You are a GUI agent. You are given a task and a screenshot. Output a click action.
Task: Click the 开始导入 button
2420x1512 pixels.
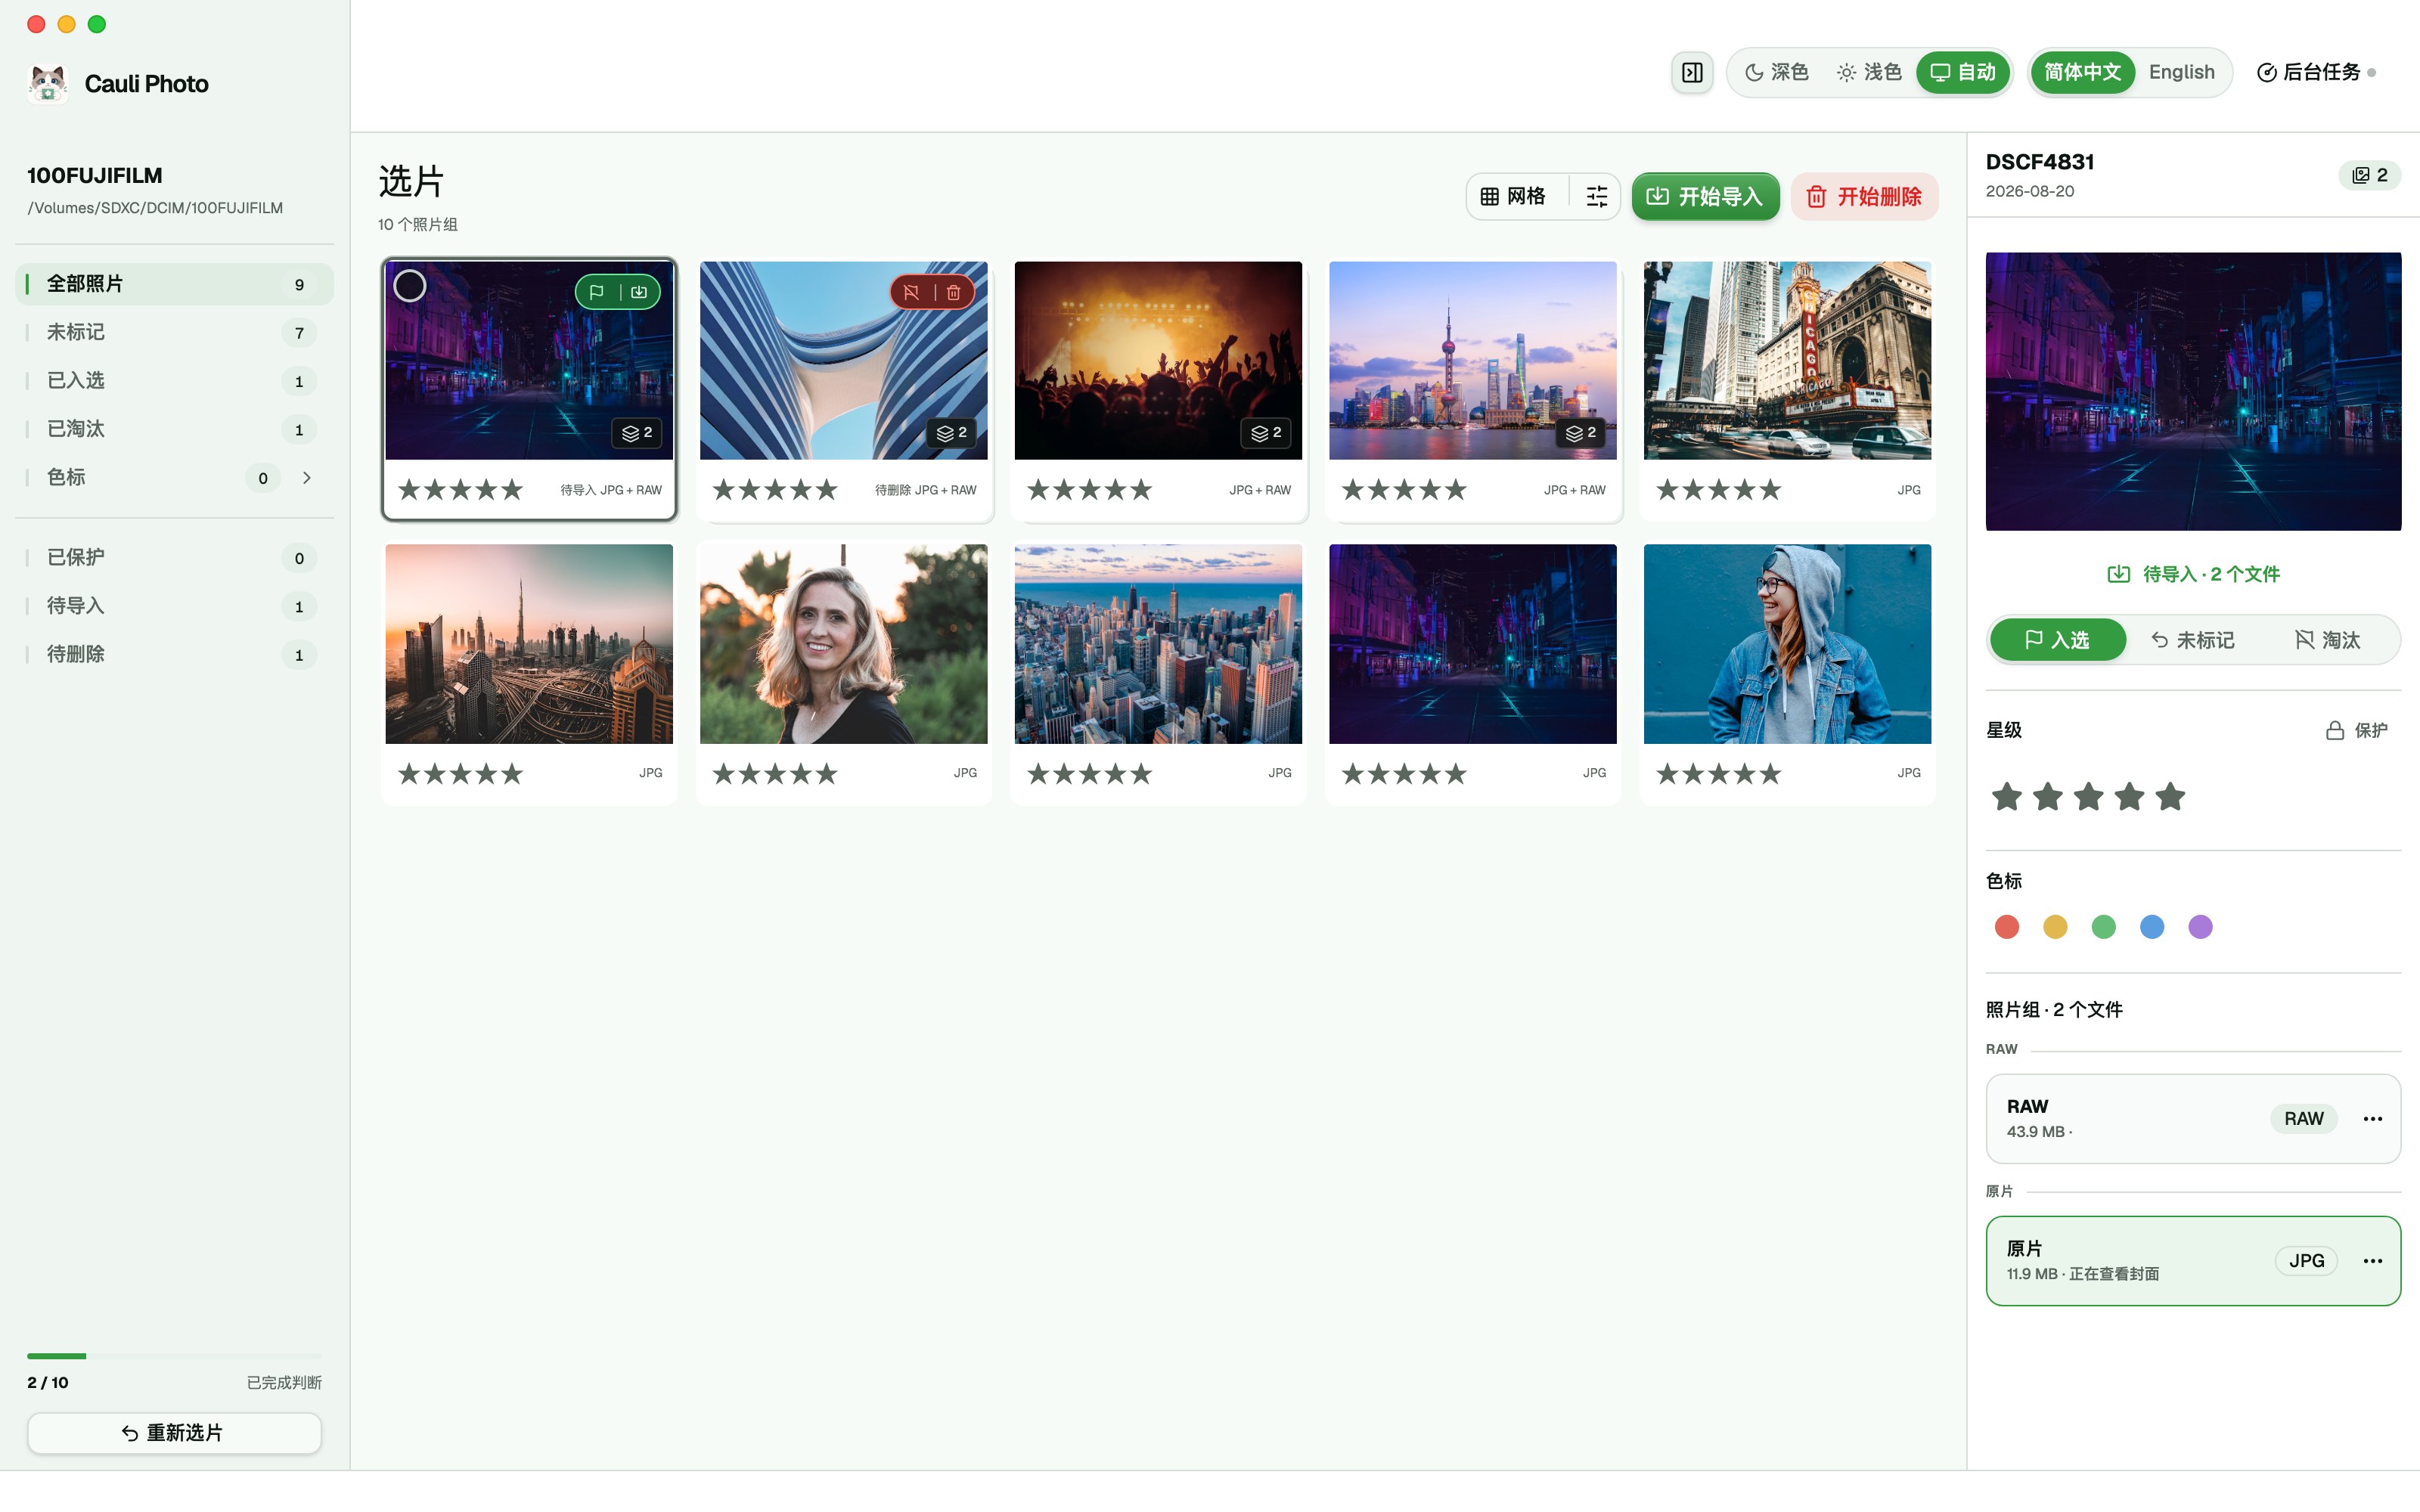(x=1705, y=197)
